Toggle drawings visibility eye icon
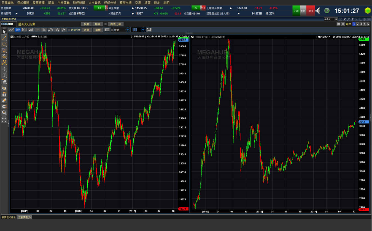 [x=4, y=88]
